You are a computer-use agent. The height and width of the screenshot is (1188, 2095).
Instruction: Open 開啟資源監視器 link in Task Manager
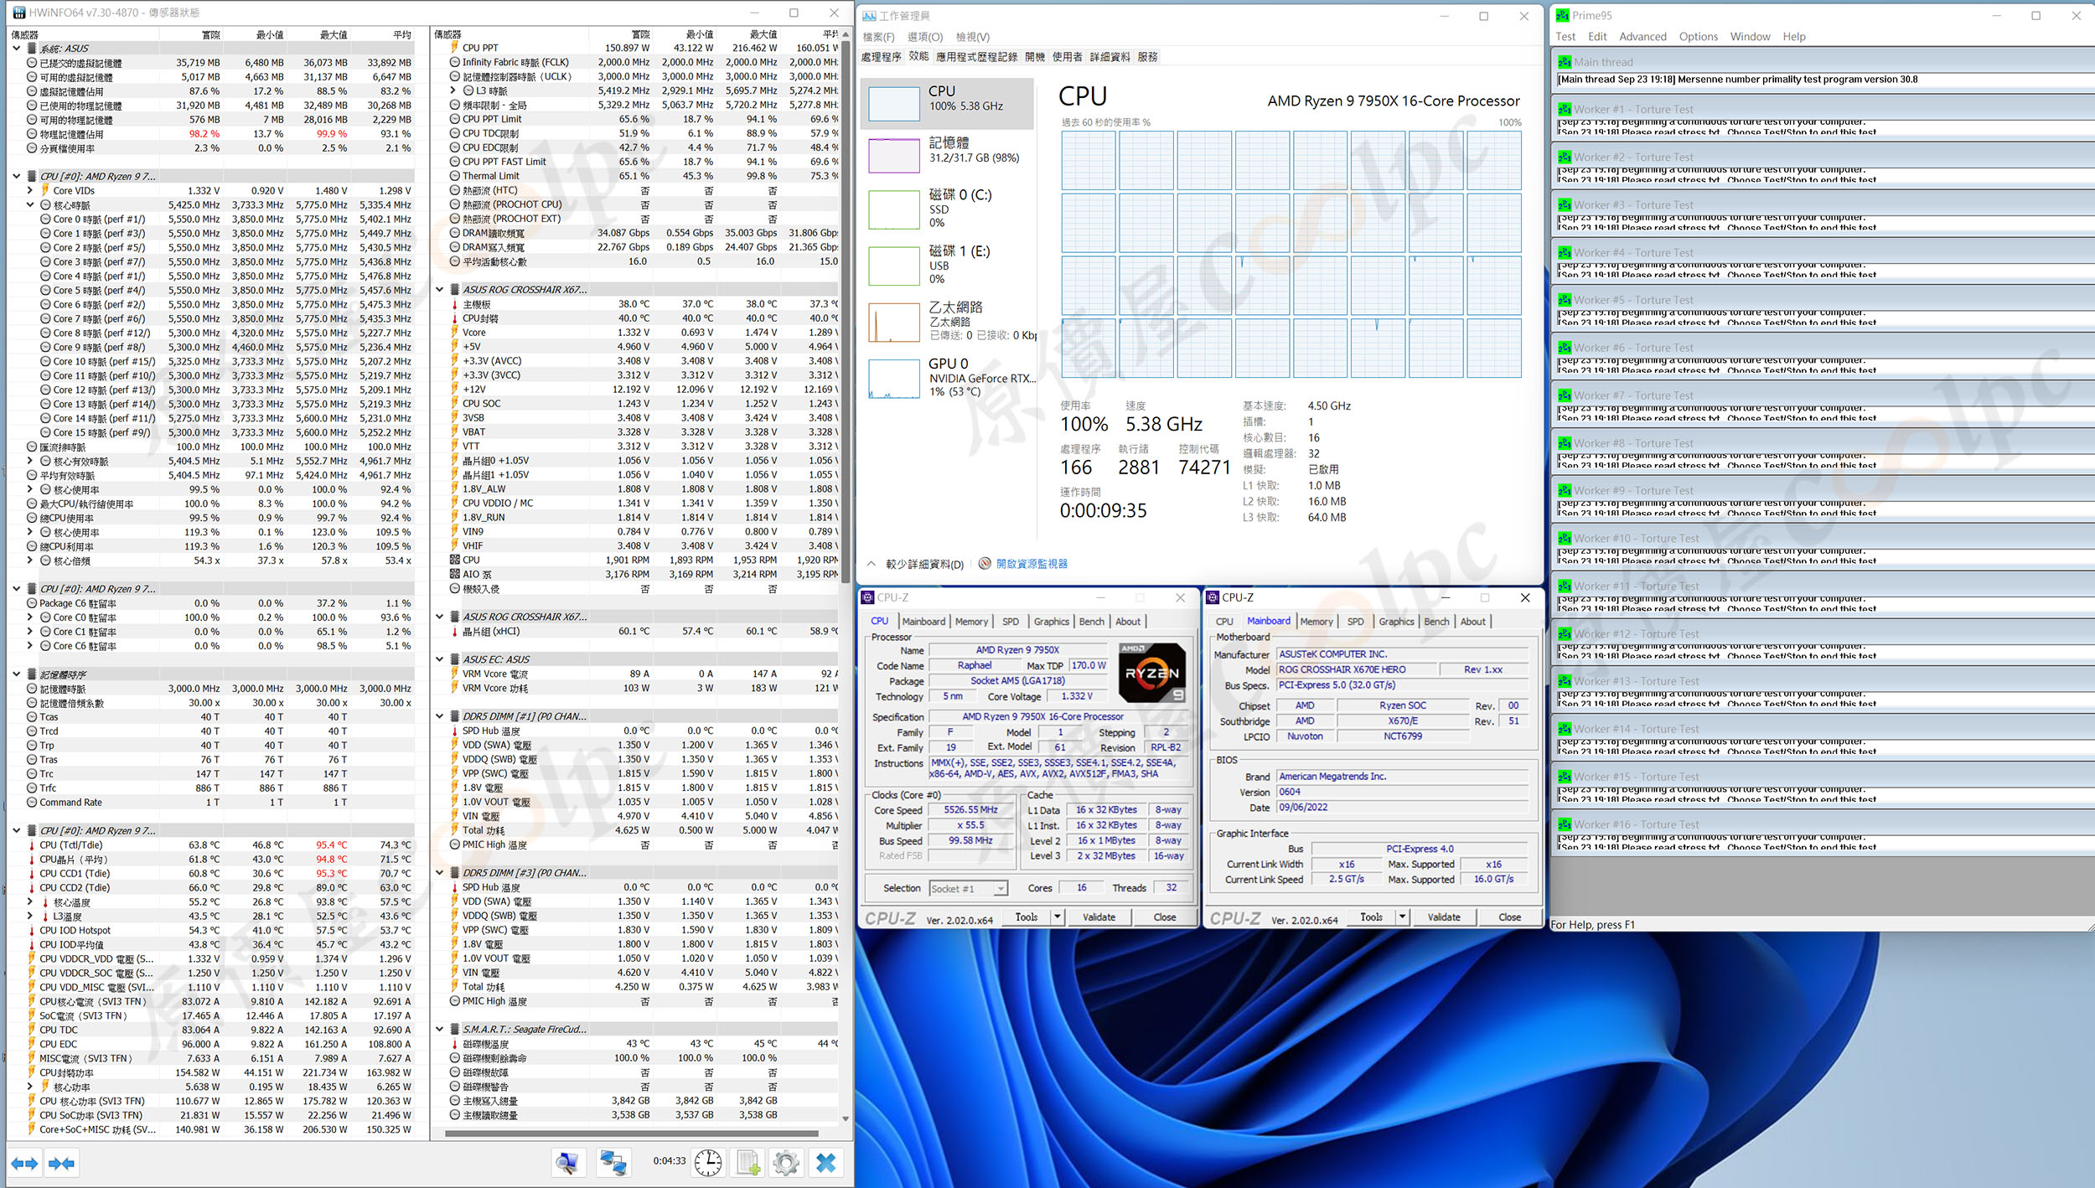tap(1032, 564)
